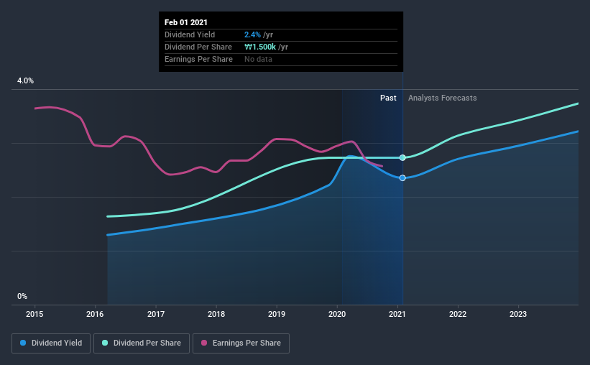590x365 pixels.
Task: Click the teal Dividend Per Share legend dot
Action: tap(105, 343)
